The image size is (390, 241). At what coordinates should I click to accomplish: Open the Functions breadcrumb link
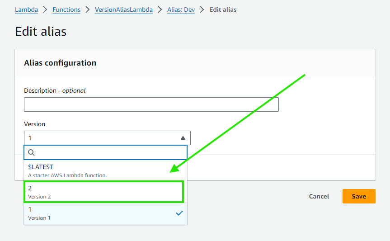point(66,9)
